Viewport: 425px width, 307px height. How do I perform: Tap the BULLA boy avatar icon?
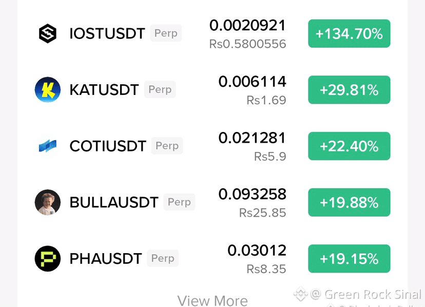[48, 202]
